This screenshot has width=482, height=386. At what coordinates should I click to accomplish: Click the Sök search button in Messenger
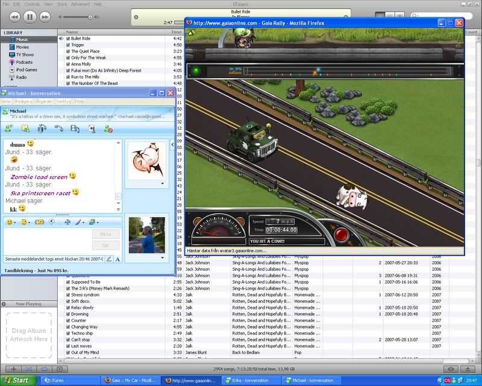105,245
